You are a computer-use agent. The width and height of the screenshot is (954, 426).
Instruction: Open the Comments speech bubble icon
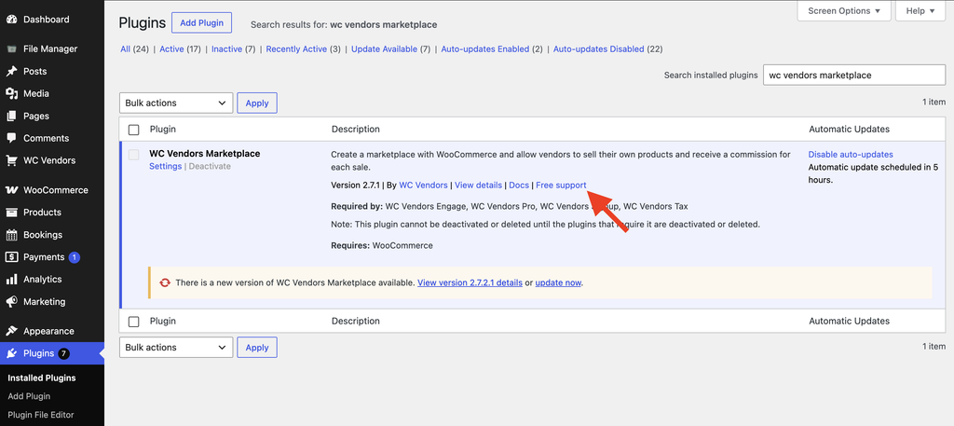point(11,138)
